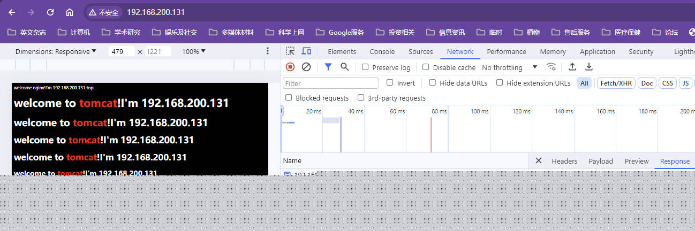
Task: Open the Preview details tab
Action: pyautogui.click(x=637, y=161)
